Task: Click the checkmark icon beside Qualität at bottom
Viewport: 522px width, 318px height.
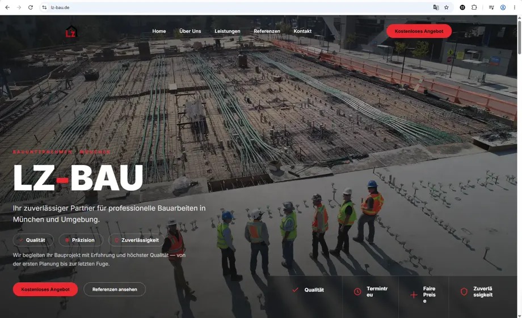Action: [x=295, y=290]
